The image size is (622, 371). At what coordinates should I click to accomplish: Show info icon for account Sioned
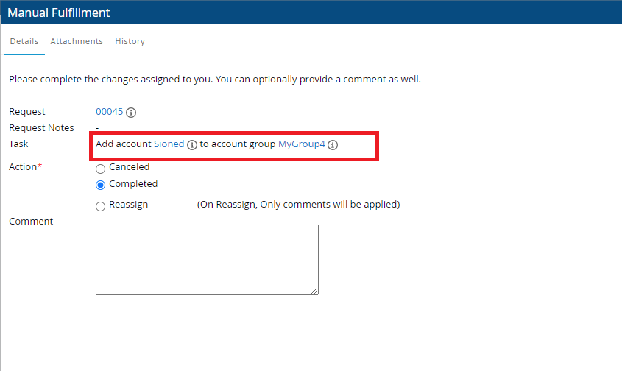[192, 145]
